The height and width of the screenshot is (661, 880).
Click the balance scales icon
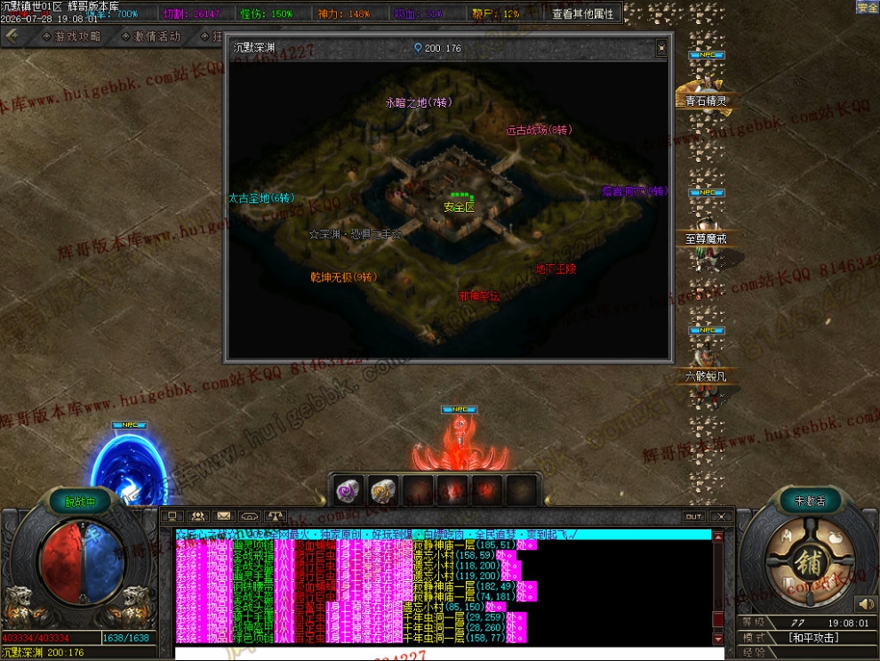tap(275, 516)
